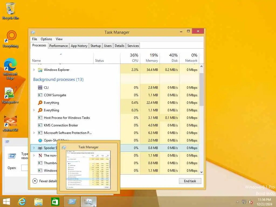
Task: Click the KMS Connection Broker icon
Action: (x=40, y=125)
